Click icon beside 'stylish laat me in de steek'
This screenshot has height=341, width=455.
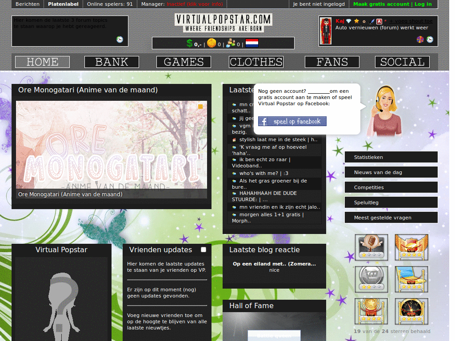coord(234,140)
